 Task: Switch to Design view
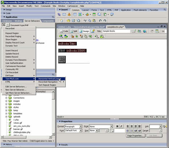click(x=84, y=31)
